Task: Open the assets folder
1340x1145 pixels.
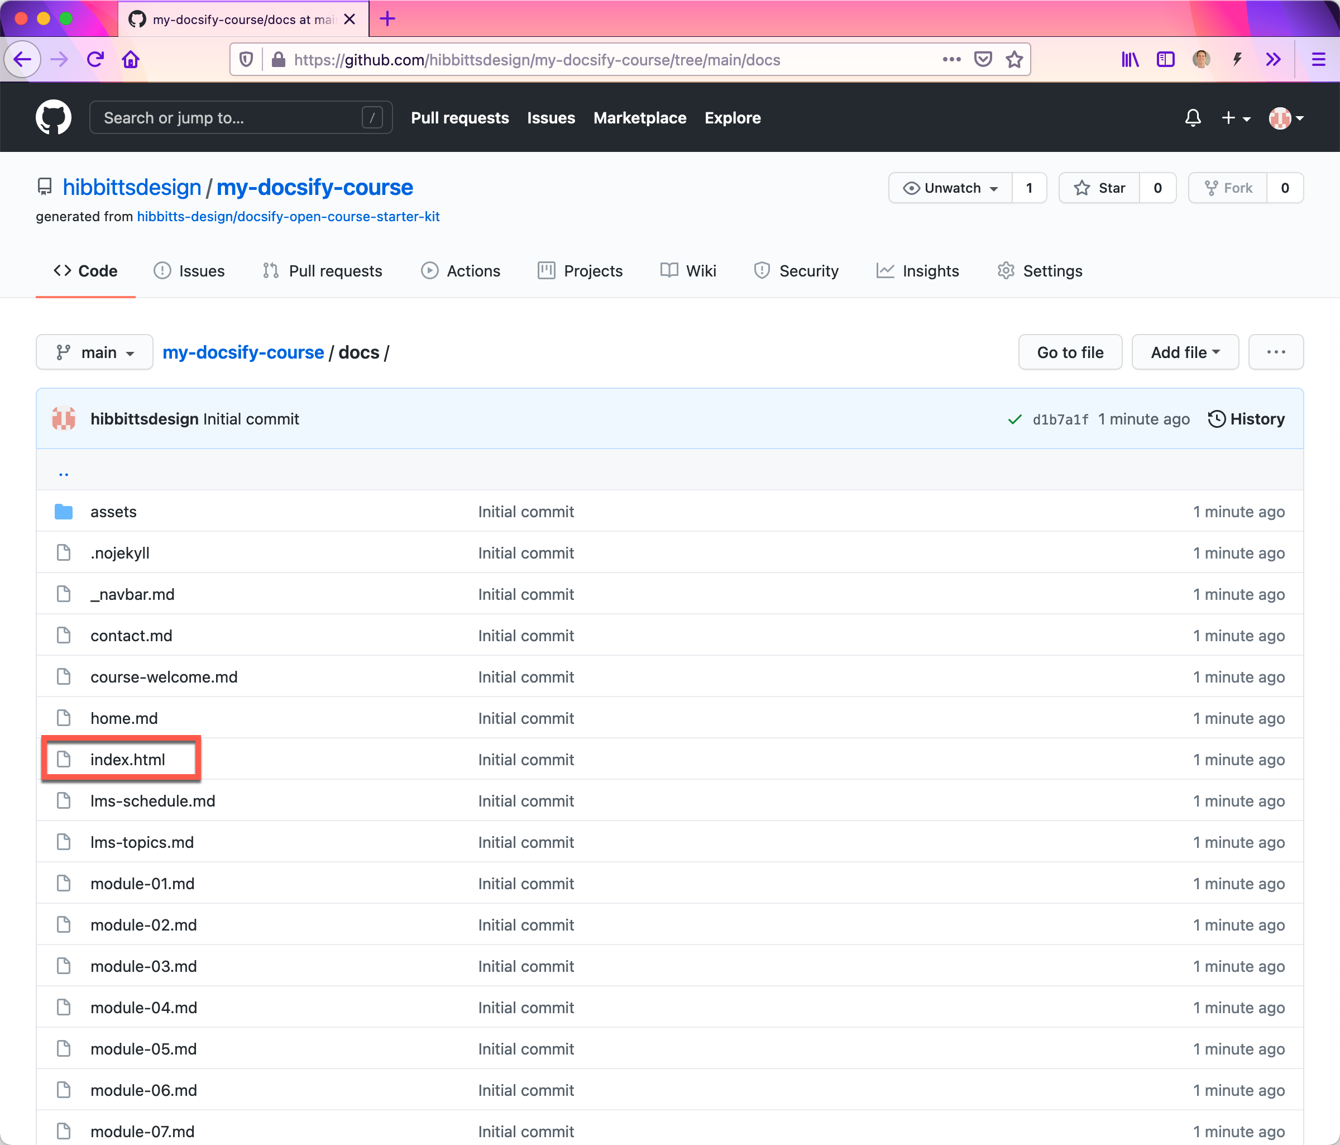Action: pos(113,512)
